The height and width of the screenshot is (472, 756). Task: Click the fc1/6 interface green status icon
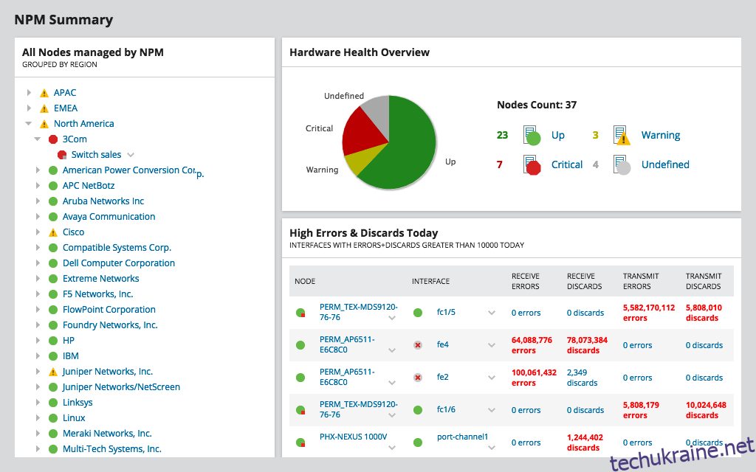coord(418,410)
